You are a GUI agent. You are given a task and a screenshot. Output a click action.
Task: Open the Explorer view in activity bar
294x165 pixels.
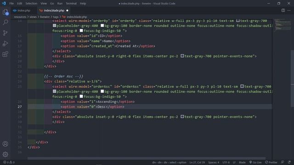5,12
